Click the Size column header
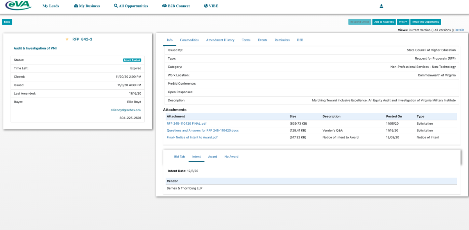Image resolution: width=469 pixels, height=230 pixels. (x=293, y=117)
